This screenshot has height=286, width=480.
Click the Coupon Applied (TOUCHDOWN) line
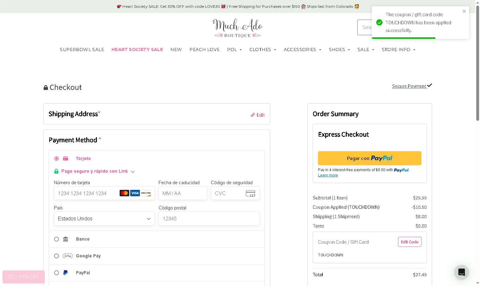pyautogui.click(x=346, y=207)
